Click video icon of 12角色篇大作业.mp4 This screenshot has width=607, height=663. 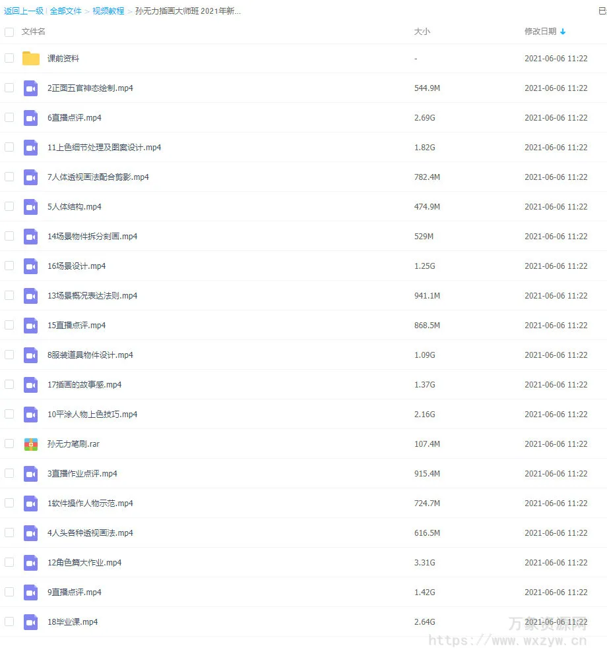click(31, 563)
